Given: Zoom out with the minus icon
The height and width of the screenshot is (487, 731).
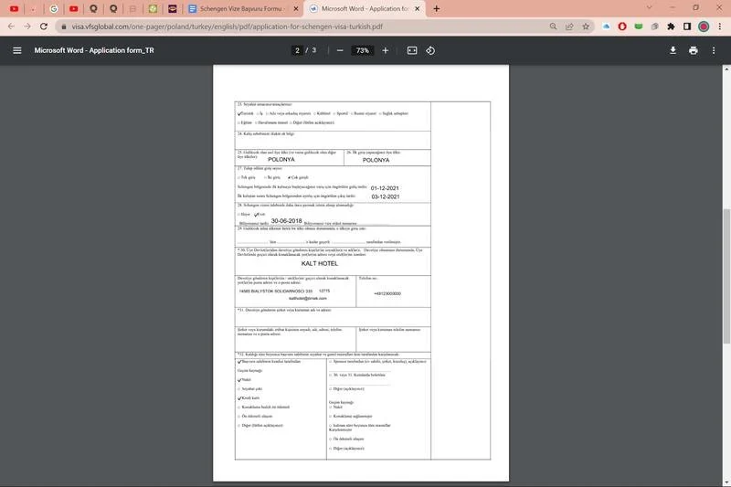Looking at the screenshot, I should (x=340, y=50).
